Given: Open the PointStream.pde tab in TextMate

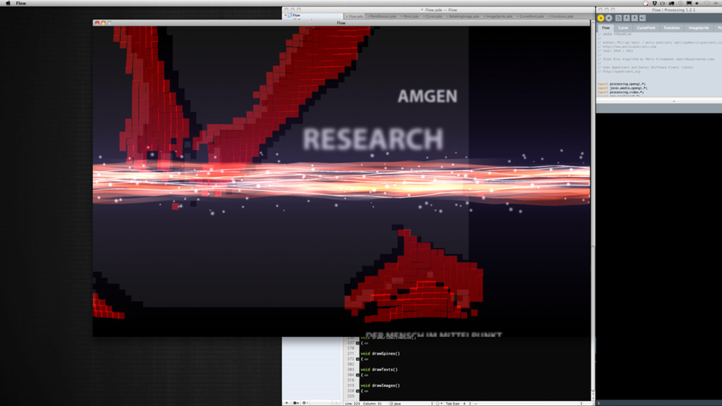Looking at the screenshot, I should (x=382, y=17).
